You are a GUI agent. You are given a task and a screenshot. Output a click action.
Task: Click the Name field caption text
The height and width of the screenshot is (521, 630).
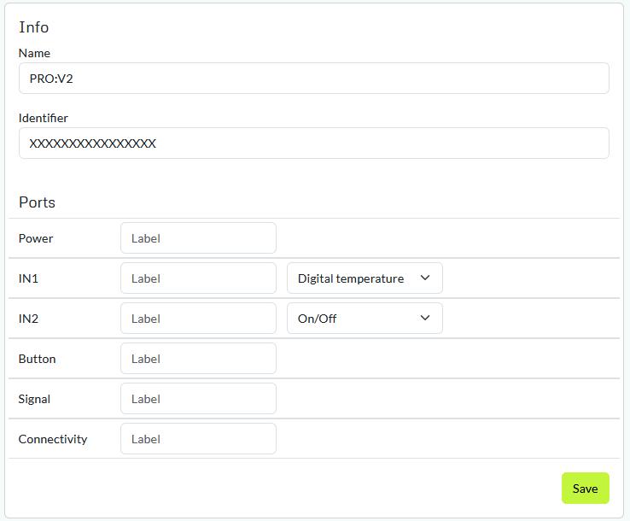[x=34, y=53]
